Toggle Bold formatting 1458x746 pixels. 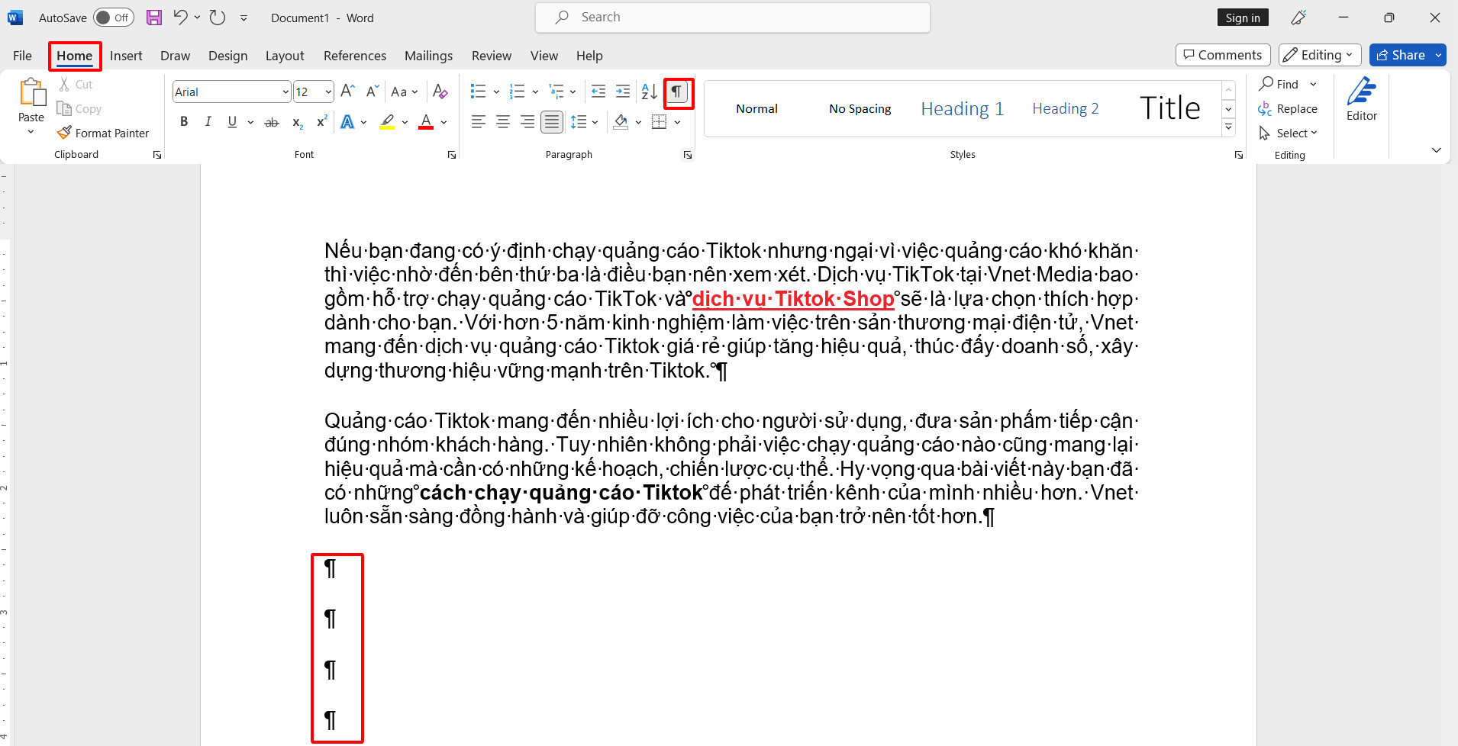184,121
